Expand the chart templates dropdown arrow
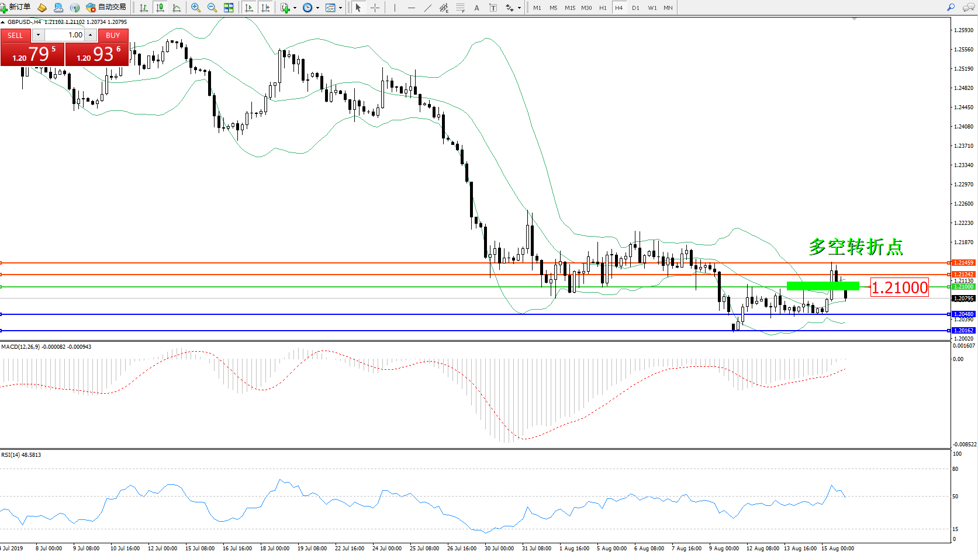 tap(340, 8)
